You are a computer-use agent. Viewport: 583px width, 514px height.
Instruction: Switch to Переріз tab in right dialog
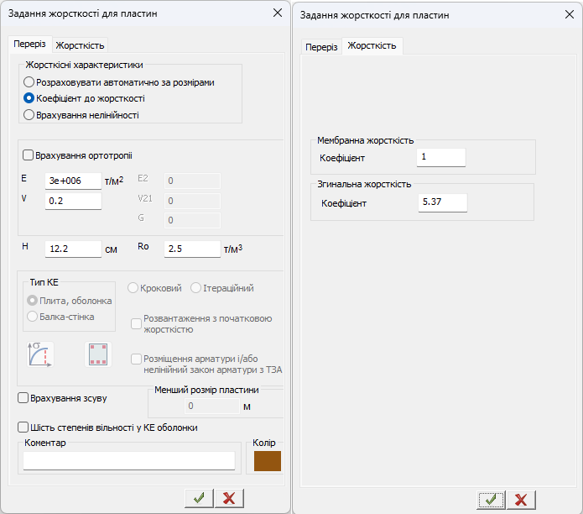pyautogui.click(x=320, y=47)
